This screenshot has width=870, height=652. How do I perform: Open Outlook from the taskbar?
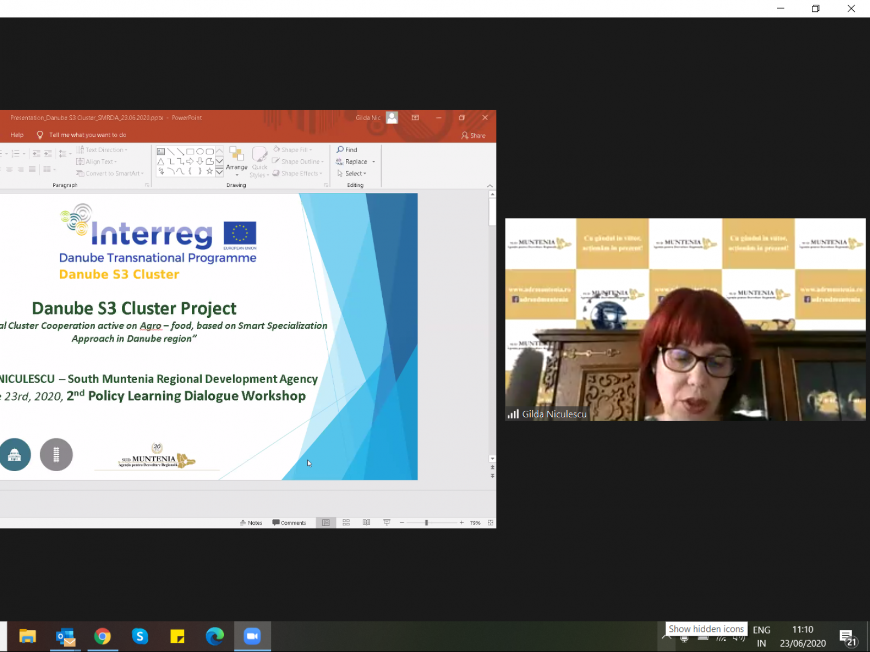coord(65,636)
